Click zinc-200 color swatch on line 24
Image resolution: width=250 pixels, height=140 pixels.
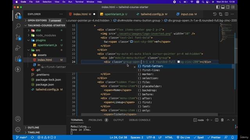click(x=179, y=62)
